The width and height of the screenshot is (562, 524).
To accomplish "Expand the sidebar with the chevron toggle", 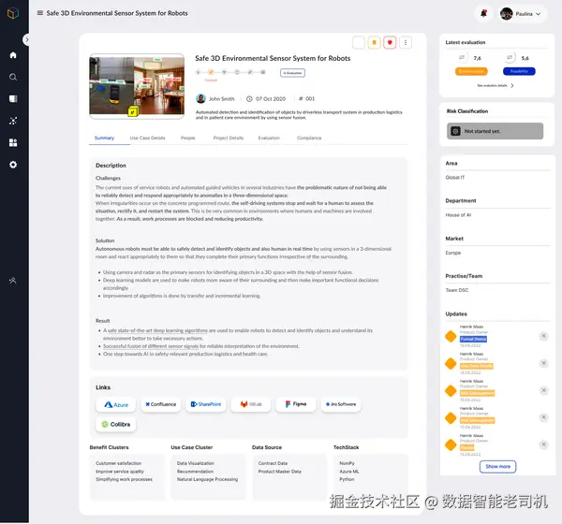I will point(27,39).
